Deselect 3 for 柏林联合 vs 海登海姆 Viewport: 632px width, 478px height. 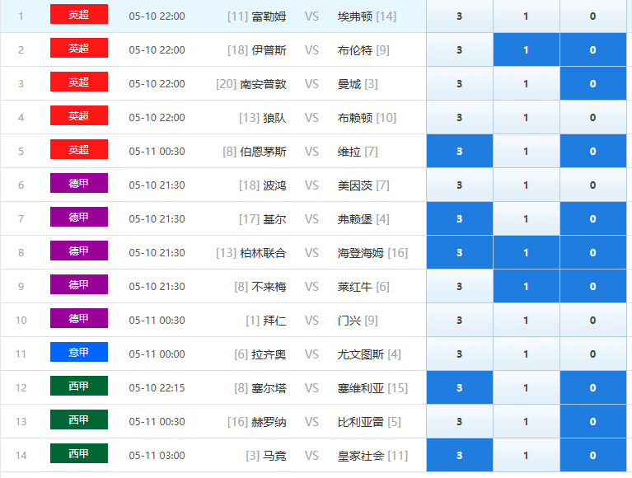(x=460, y=253)
